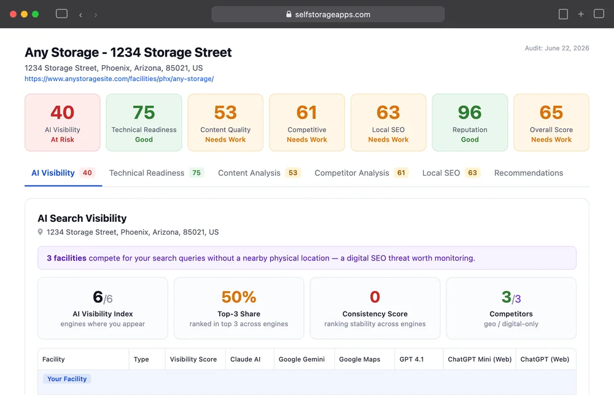This screenshot has width=614, height=403.
Task: Click the Local SEO 63 score card
Action: (388, 122)
